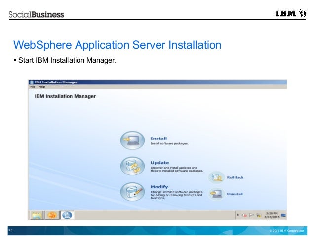
Task: Open the orange taskbar application icon
Action: (52, 215)
